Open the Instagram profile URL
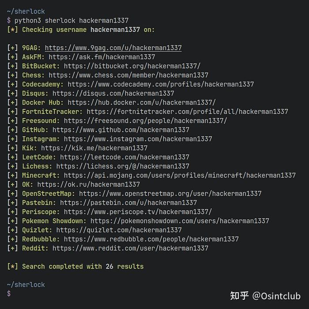 [x=138, y=139]
